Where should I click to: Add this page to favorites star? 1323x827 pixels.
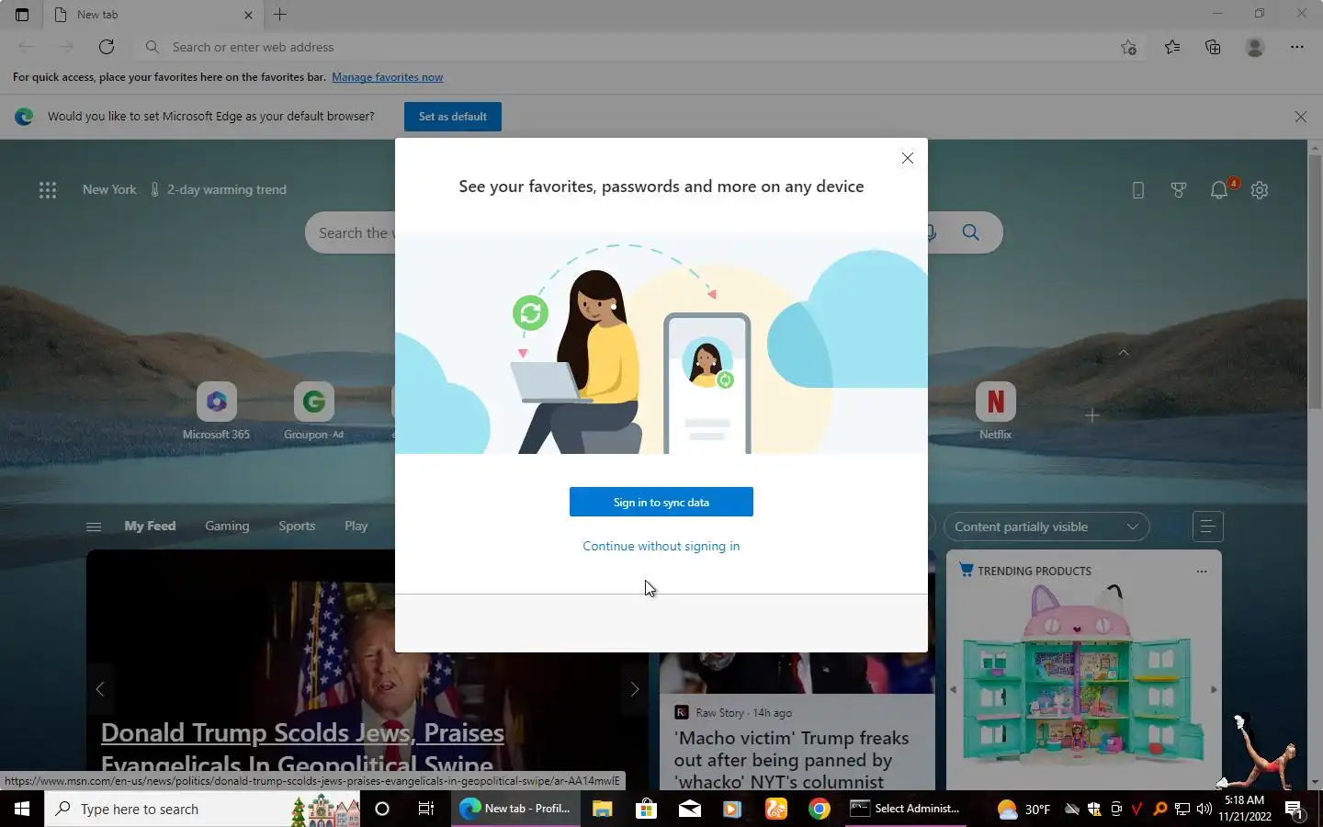pyautogui.click(x=1128, y=47)
